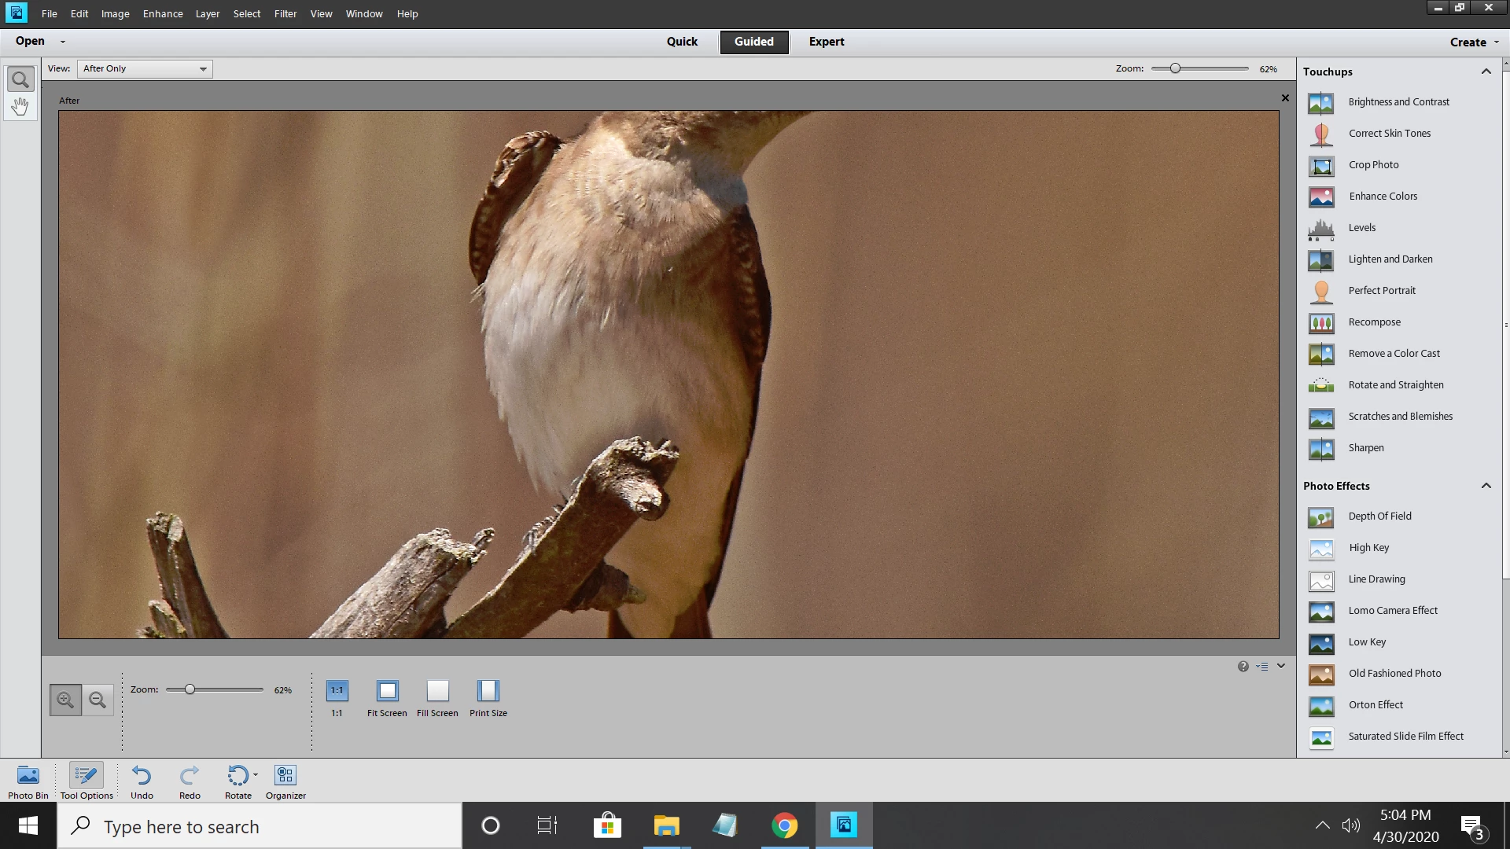Click the Old Fashioned Photo effect

tap(1394, 674)
